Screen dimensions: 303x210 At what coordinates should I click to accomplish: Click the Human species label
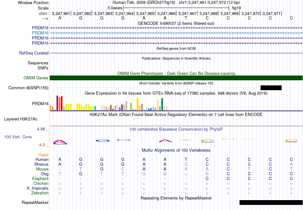[42, 160]
